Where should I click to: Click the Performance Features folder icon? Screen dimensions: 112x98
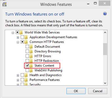(26, 80)
